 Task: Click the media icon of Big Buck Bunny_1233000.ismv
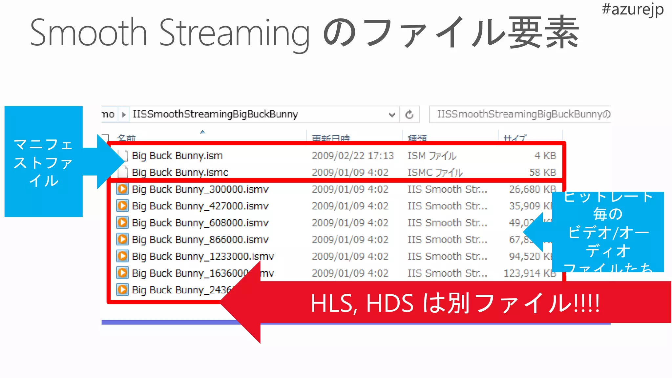122,256
